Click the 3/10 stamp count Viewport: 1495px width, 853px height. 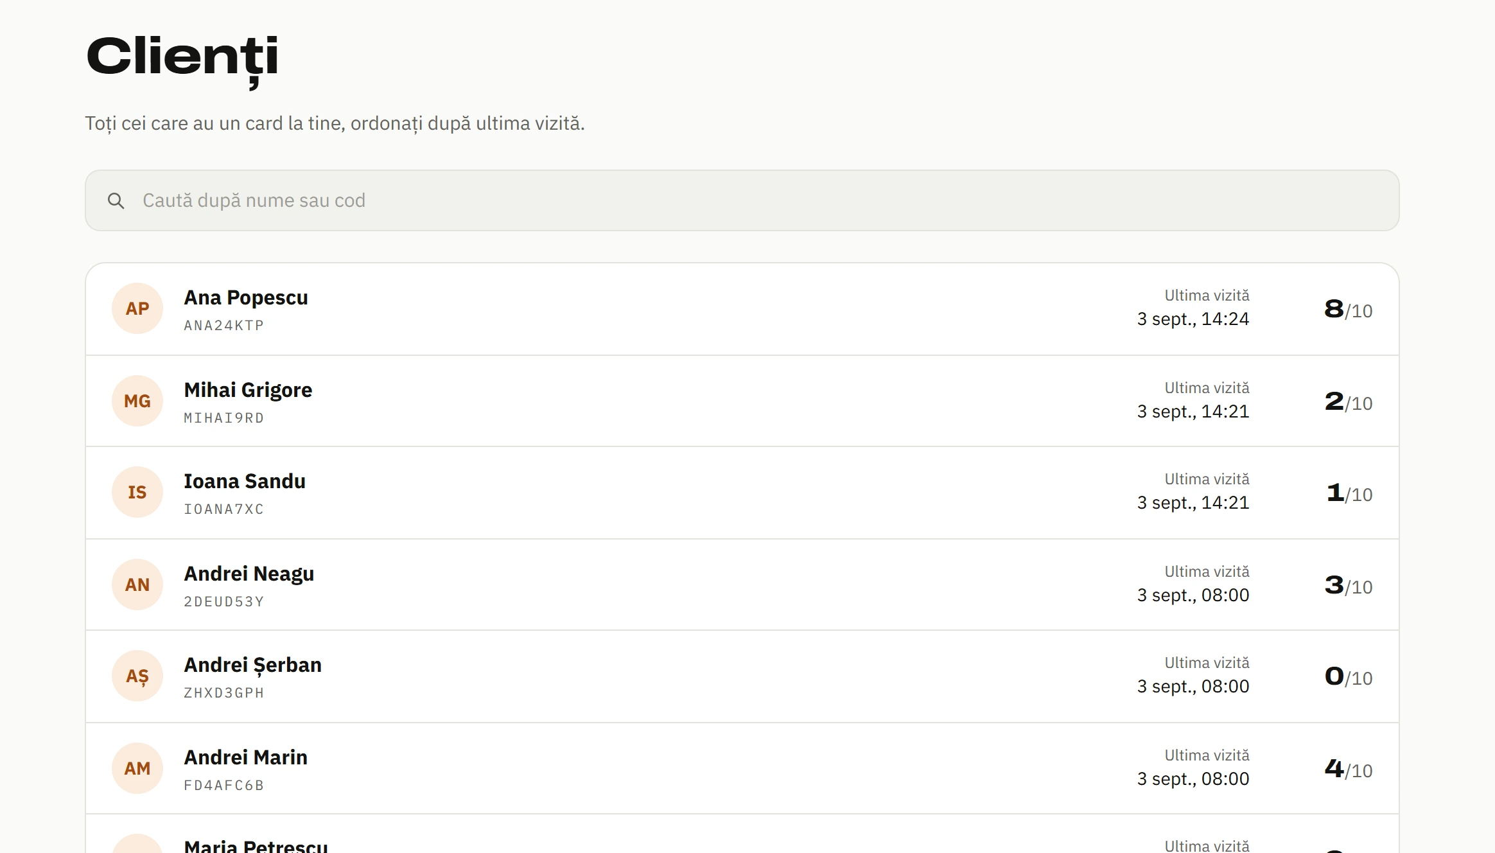1349,586
